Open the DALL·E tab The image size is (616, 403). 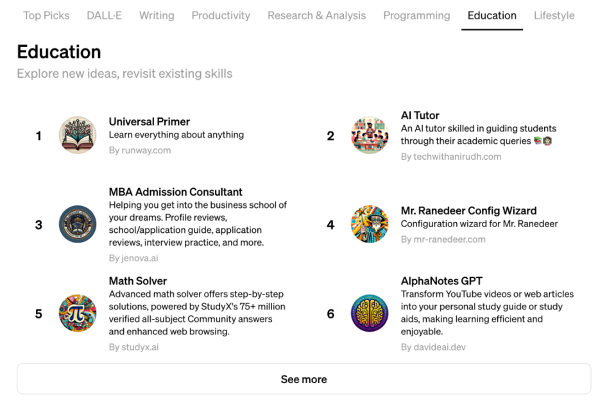tap(104, 15)
